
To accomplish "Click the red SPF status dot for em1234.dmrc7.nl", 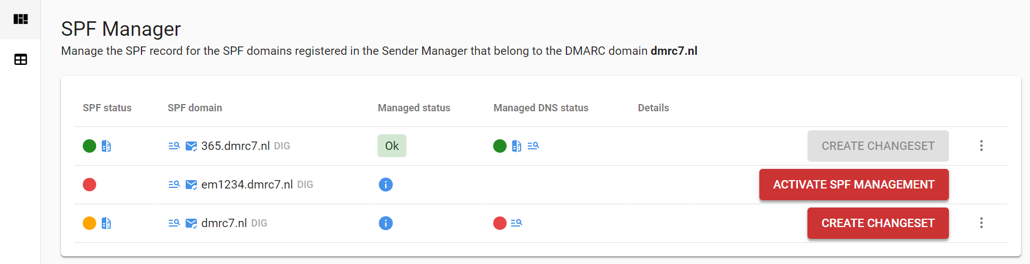I will click(89, 185).
